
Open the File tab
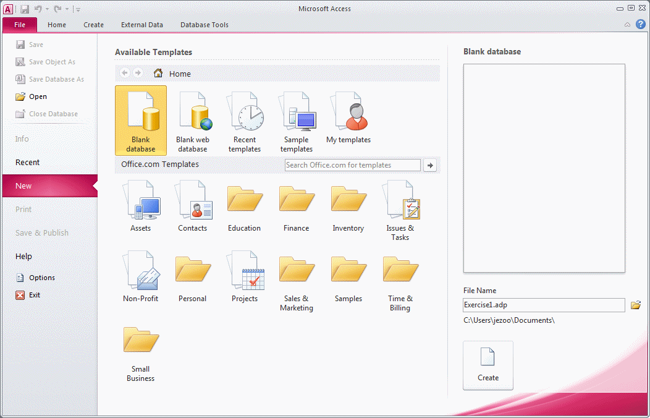pos(20,25)
